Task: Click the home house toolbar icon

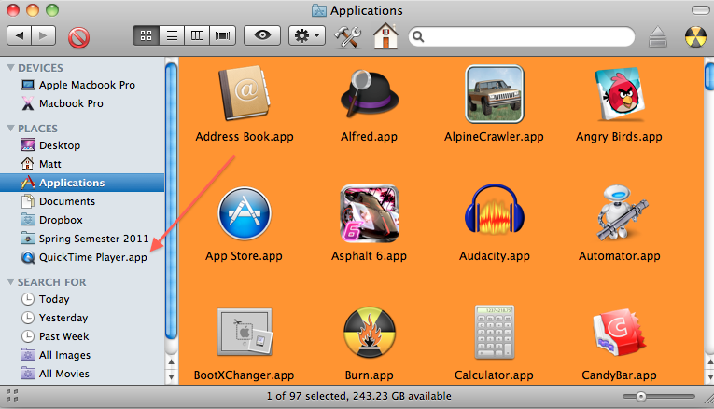Action: 385,35
